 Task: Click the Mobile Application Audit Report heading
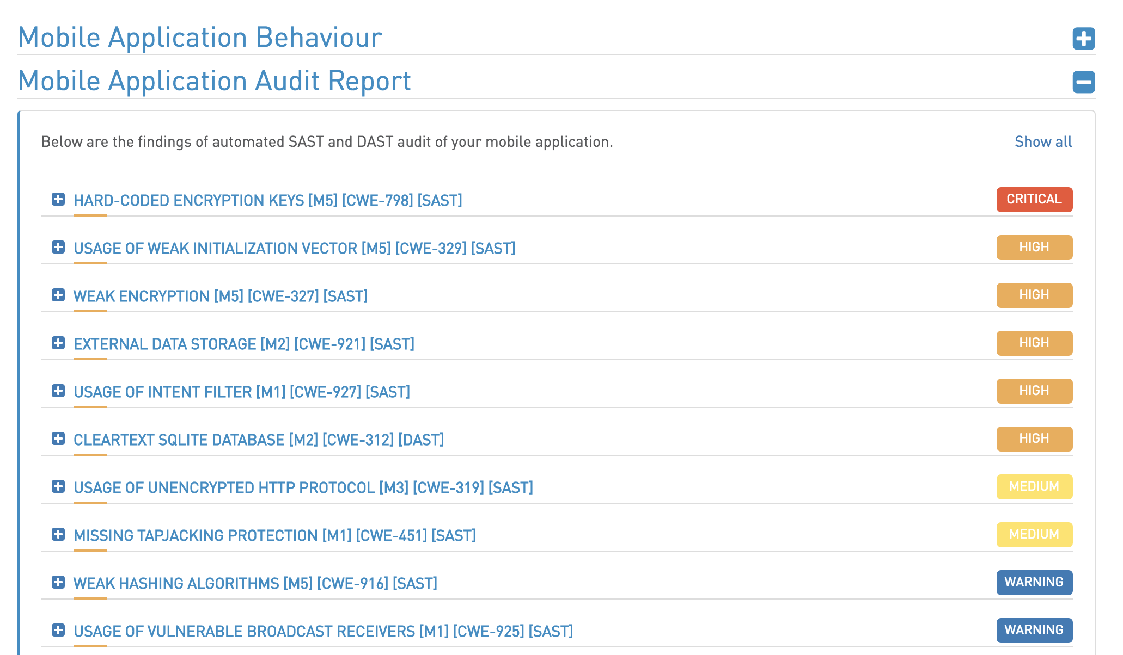pyautogui.click(x=215, y=81)
